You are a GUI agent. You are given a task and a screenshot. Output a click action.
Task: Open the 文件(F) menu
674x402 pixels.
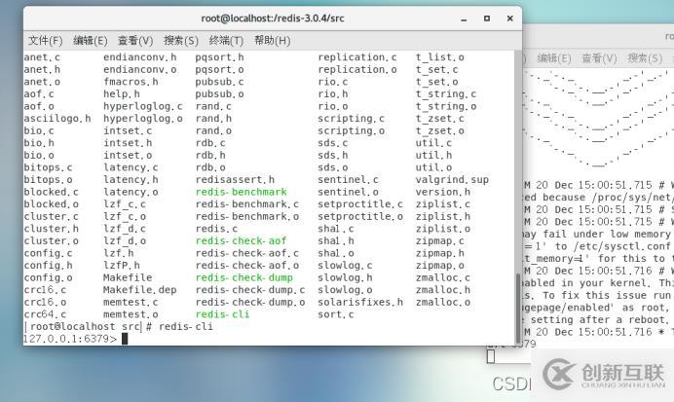click(45, 40)
